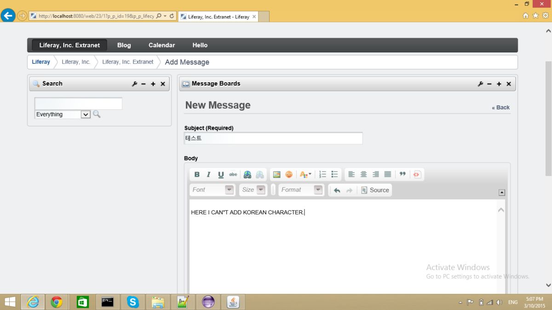Click the Search portlet text field
The width and height of the screenshot is (552, 310).
(78, 103)
